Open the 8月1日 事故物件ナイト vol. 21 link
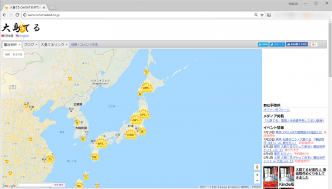Image resolution: width=332 pixels, height=189 pixels. coord(294,148)
